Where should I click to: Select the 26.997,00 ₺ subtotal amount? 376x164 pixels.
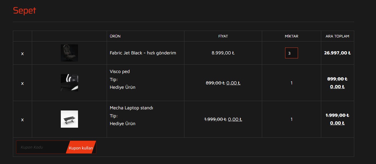coord(337,53)
